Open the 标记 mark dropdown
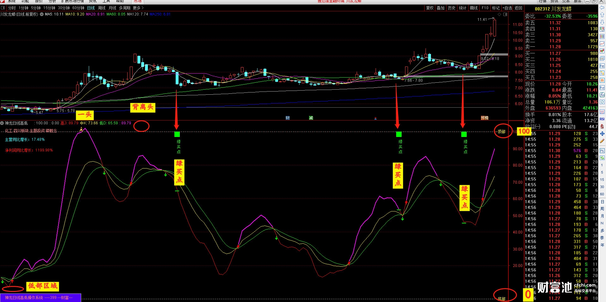This screenshot has height=302, width=606. click(496, 8)
